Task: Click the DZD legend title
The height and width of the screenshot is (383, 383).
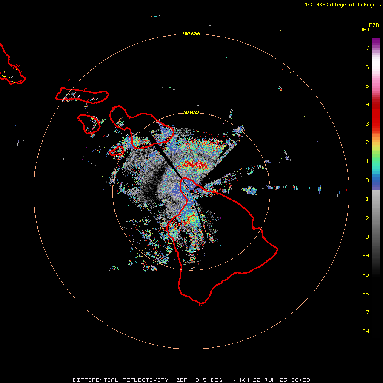Action: (x=374, y=26)
